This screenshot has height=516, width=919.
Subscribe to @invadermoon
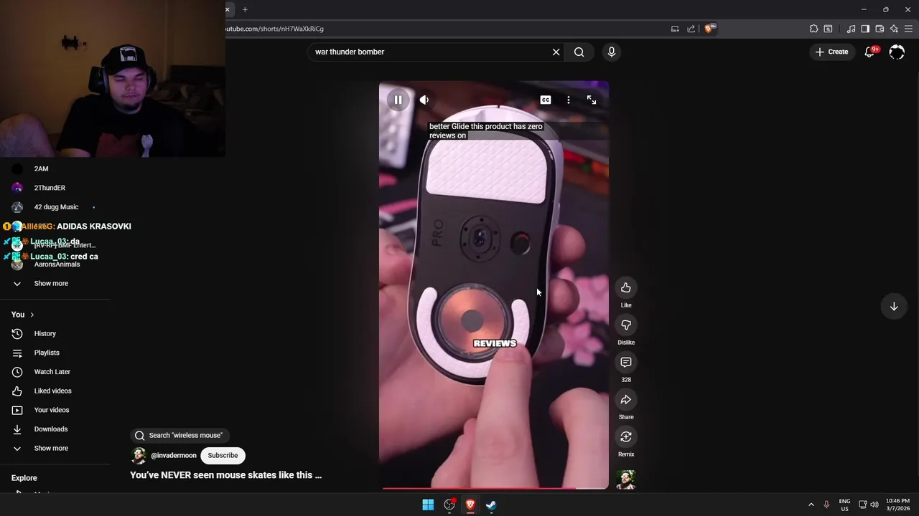click(223, 456)
